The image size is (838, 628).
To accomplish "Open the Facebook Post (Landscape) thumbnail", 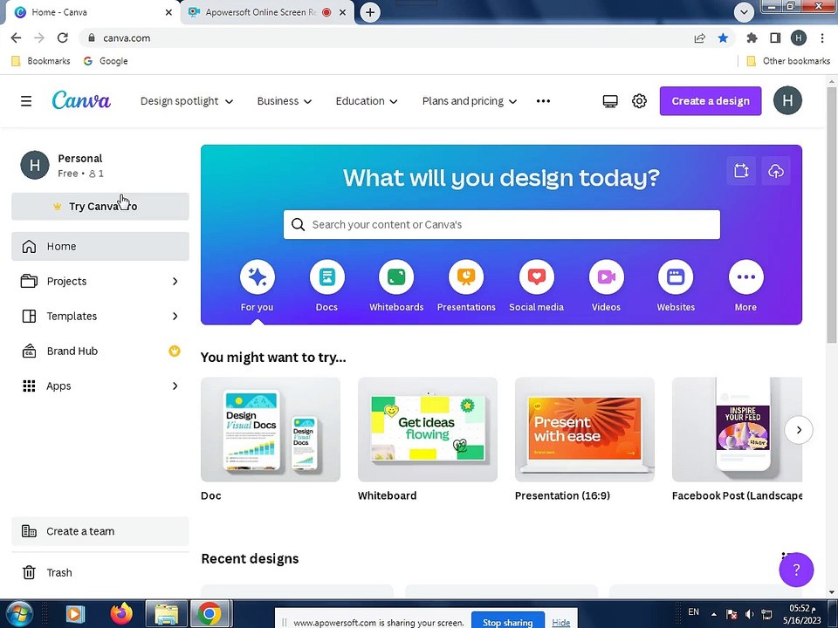I will click(x=737, y=430).
